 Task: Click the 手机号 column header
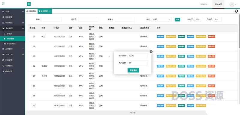[x=57, y=28]
